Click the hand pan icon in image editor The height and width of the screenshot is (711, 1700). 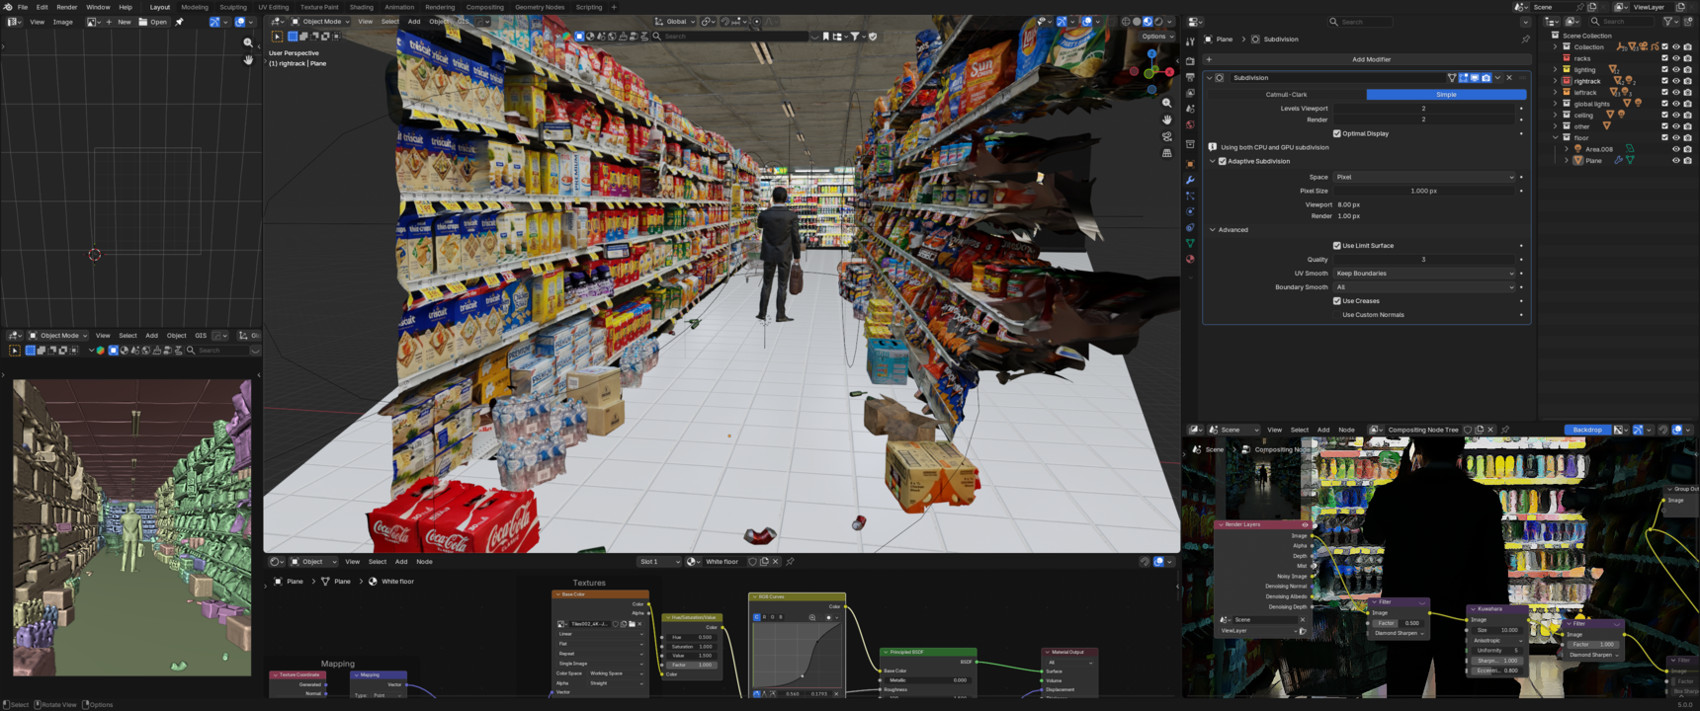248,60
